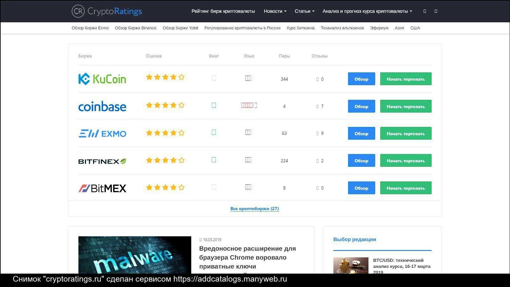Viewport: 510px width, 287px height.
Task: Click Начать торговать for BitMEX
Action: click(x=406, y=188)
